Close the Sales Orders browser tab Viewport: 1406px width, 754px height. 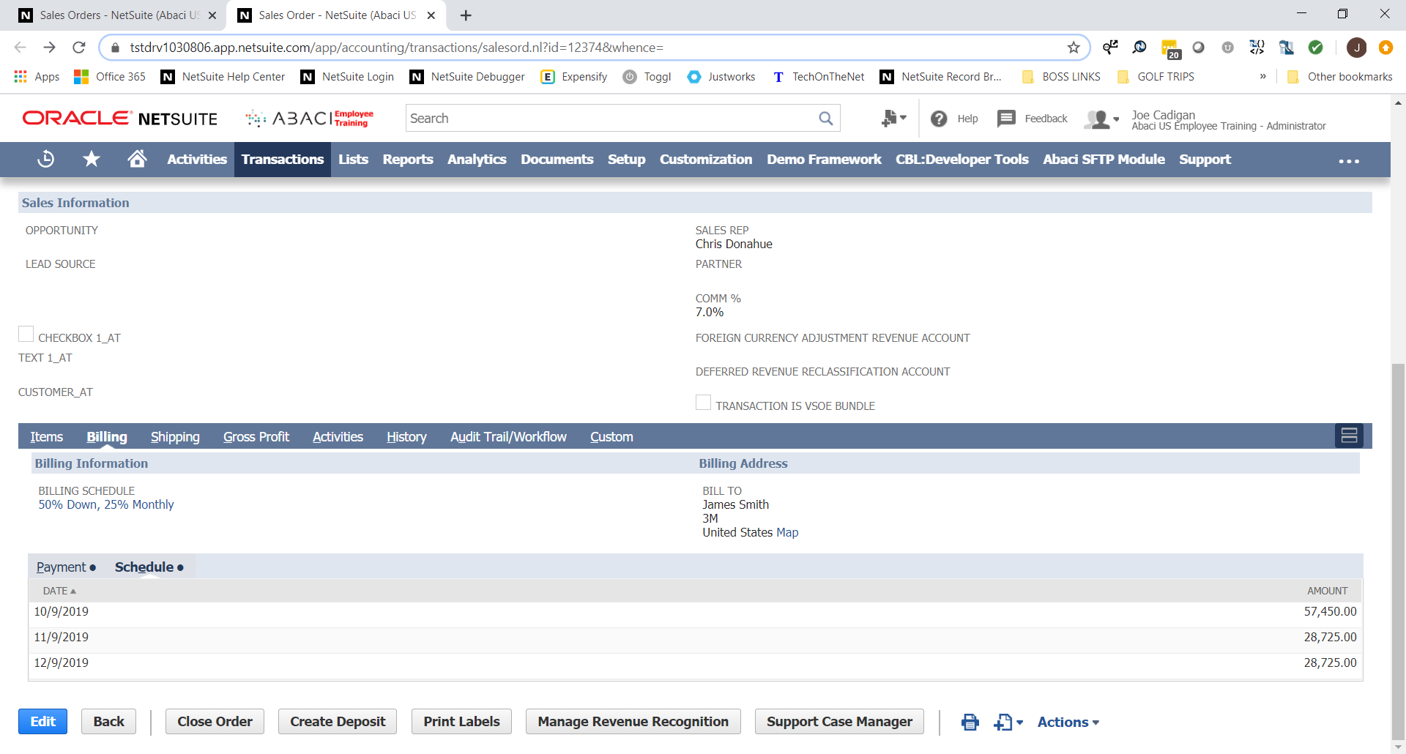[x=212, y=15]
